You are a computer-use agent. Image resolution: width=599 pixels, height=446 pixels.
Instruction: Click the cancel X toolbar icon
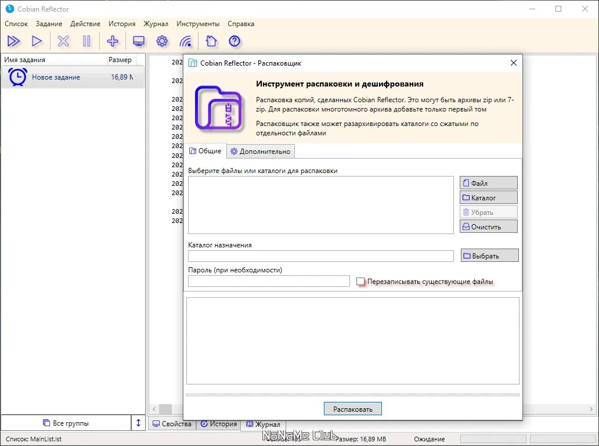click(x=63, y=41)
